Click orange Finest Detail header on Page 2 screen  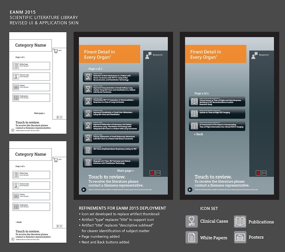pyautogui.click(x=216, y=54)
